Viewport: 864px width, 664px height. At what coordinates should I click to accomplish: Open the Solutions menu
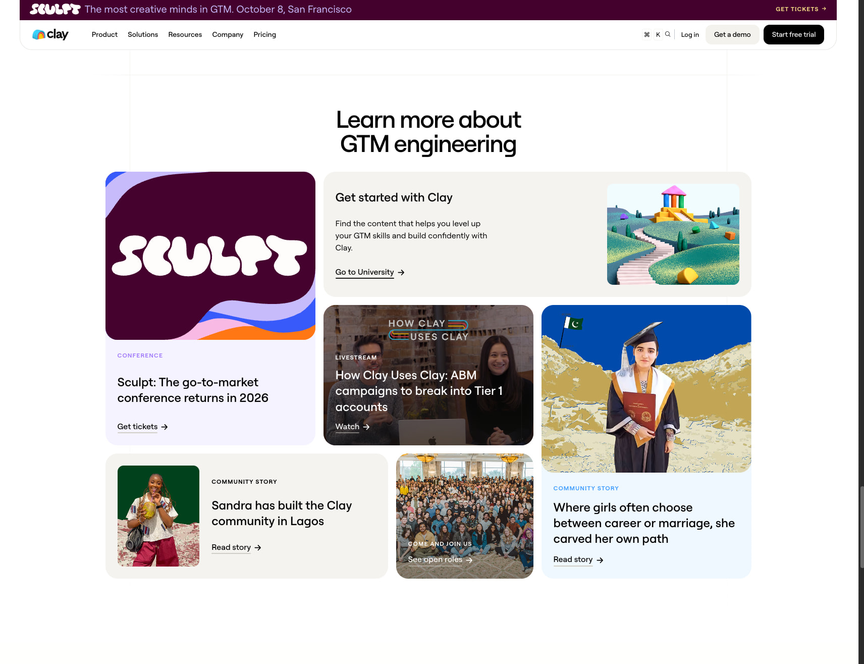pyautogui.click(x=143, y=34)
